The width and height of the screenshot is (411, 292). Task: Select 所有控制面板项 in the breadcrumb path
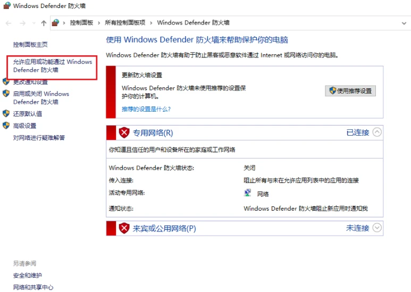(125, 23)
